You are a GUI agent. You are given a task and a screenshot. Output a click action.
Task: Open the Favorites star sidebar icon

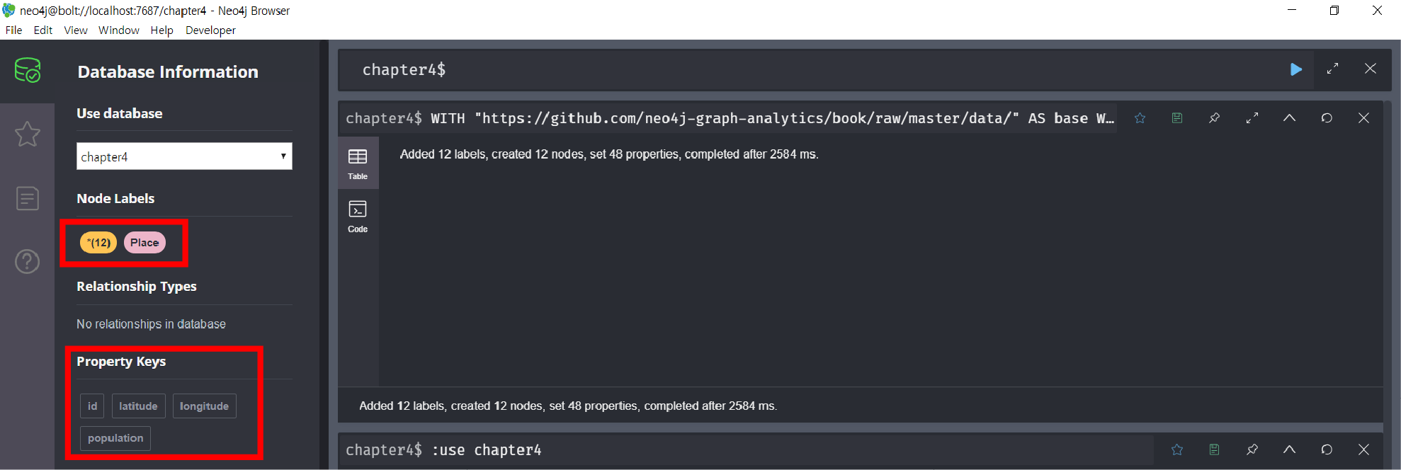28,134
